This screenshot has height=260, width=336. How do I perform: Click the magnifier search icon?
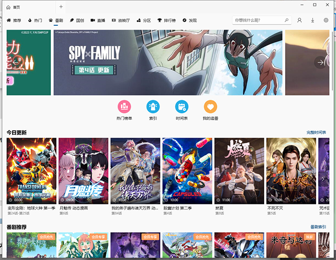(287, 20)
